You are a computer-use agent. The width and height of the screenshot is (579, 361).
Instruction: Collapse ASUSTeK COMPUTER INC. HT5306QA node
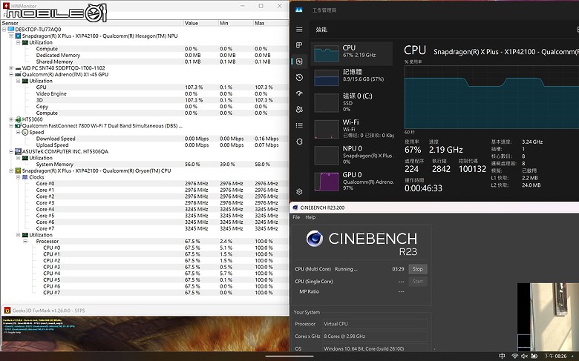tap(11, 151)
